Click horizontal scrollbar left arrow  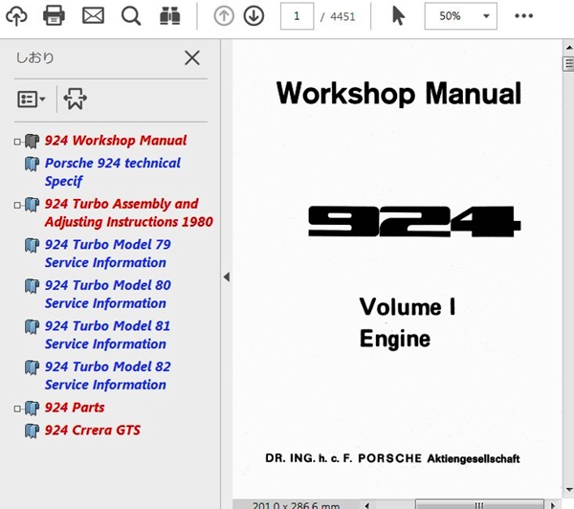click(x=367, y=505)
